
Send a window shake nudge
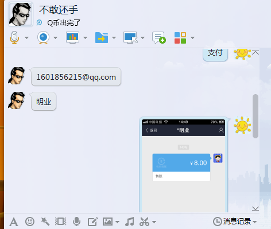click(x=61, y=222)
